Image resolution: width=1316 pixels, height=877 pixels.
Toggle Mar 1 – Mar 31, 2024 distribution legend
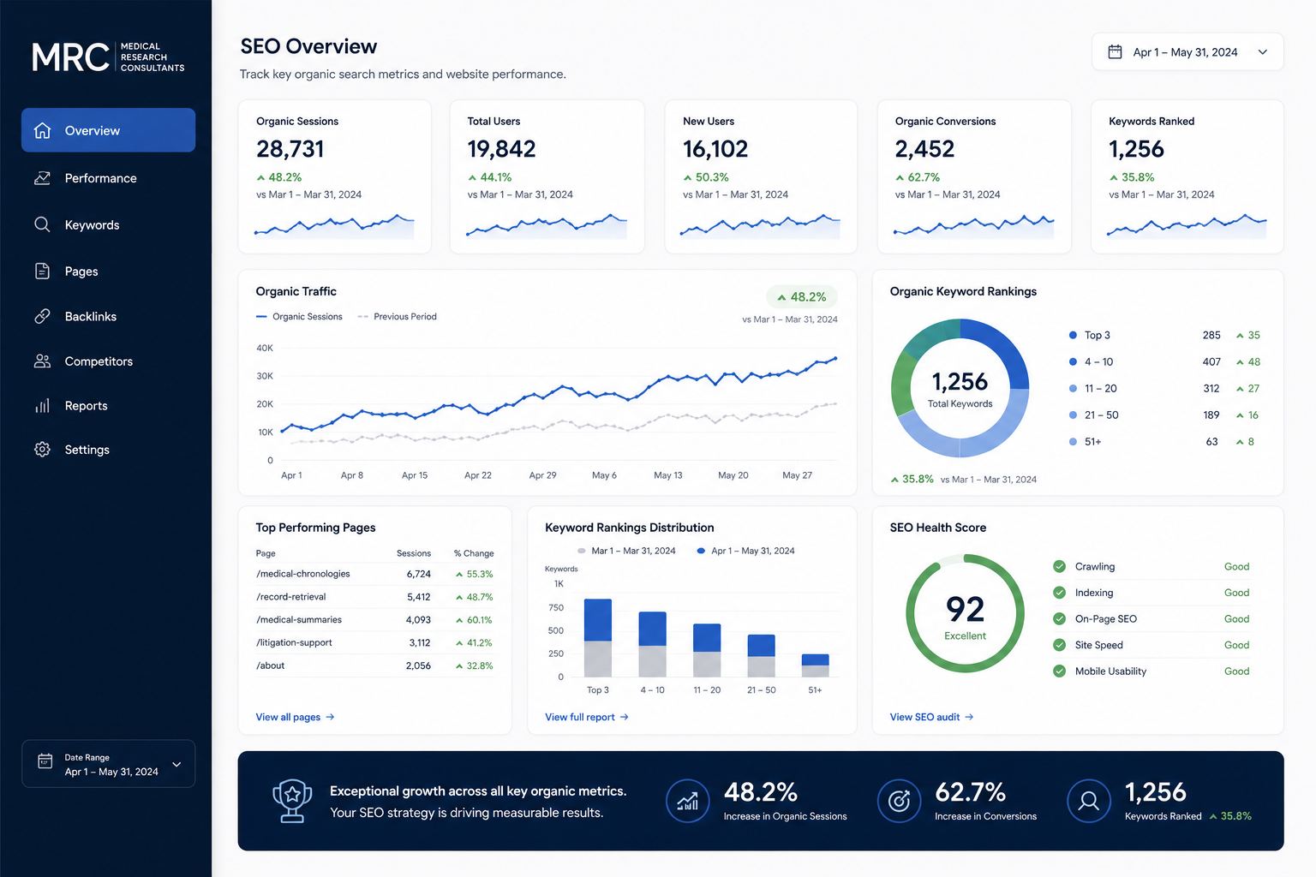coord(626,551)
